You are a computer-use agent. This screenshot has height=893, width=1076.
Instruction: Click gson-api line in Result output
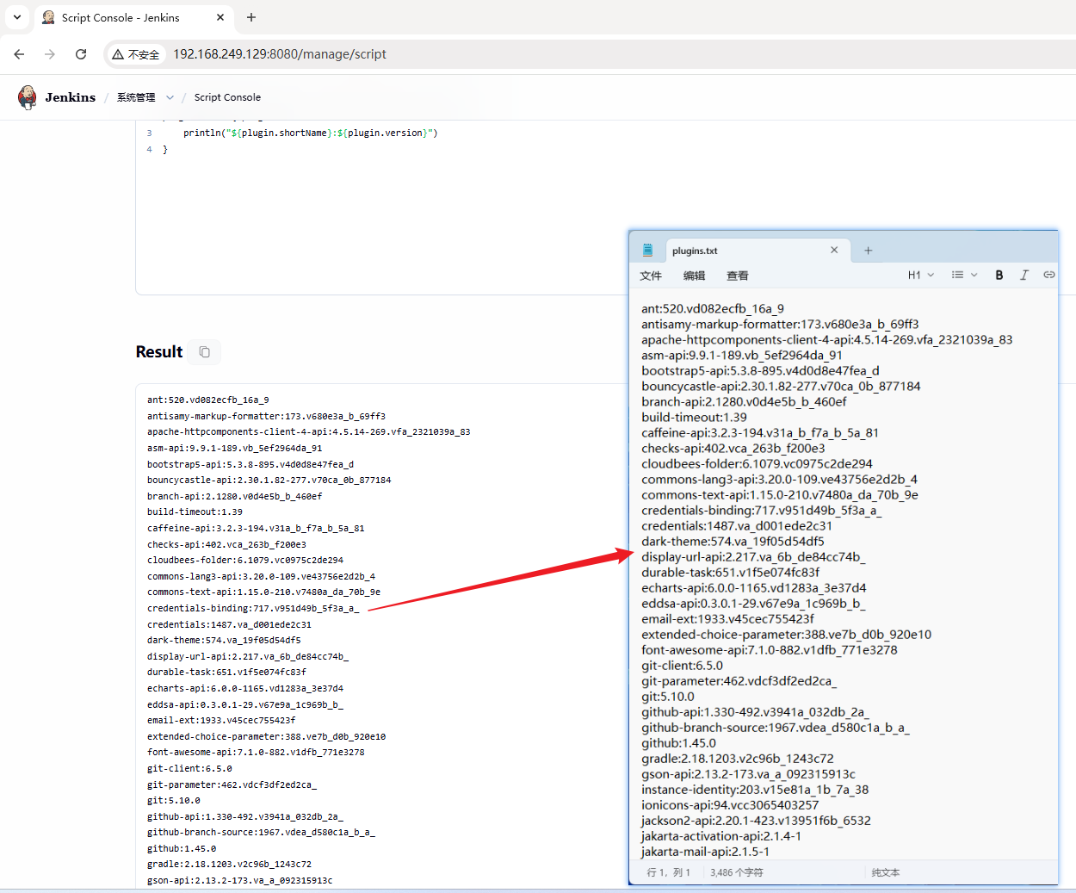click(240, 880)
